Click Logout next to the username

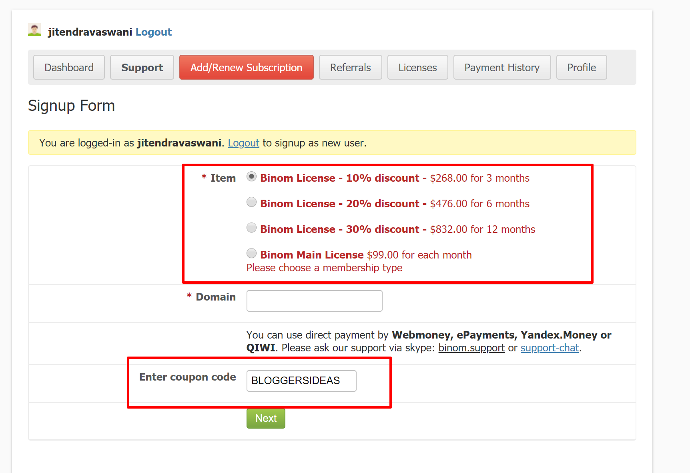(154, 32)
